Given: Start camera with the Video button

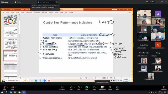Looking at the screenshot, I should pyautogui.click(x=13, y=88).
